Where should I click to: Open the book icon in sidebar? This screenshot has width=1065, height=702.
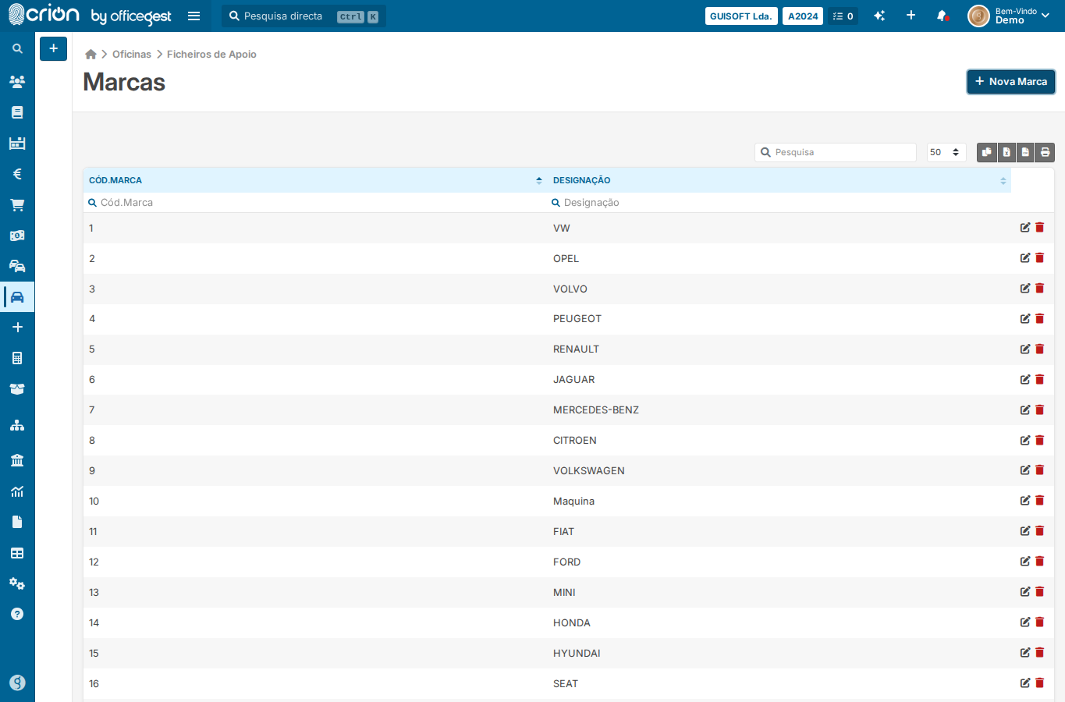click(17, 112)
